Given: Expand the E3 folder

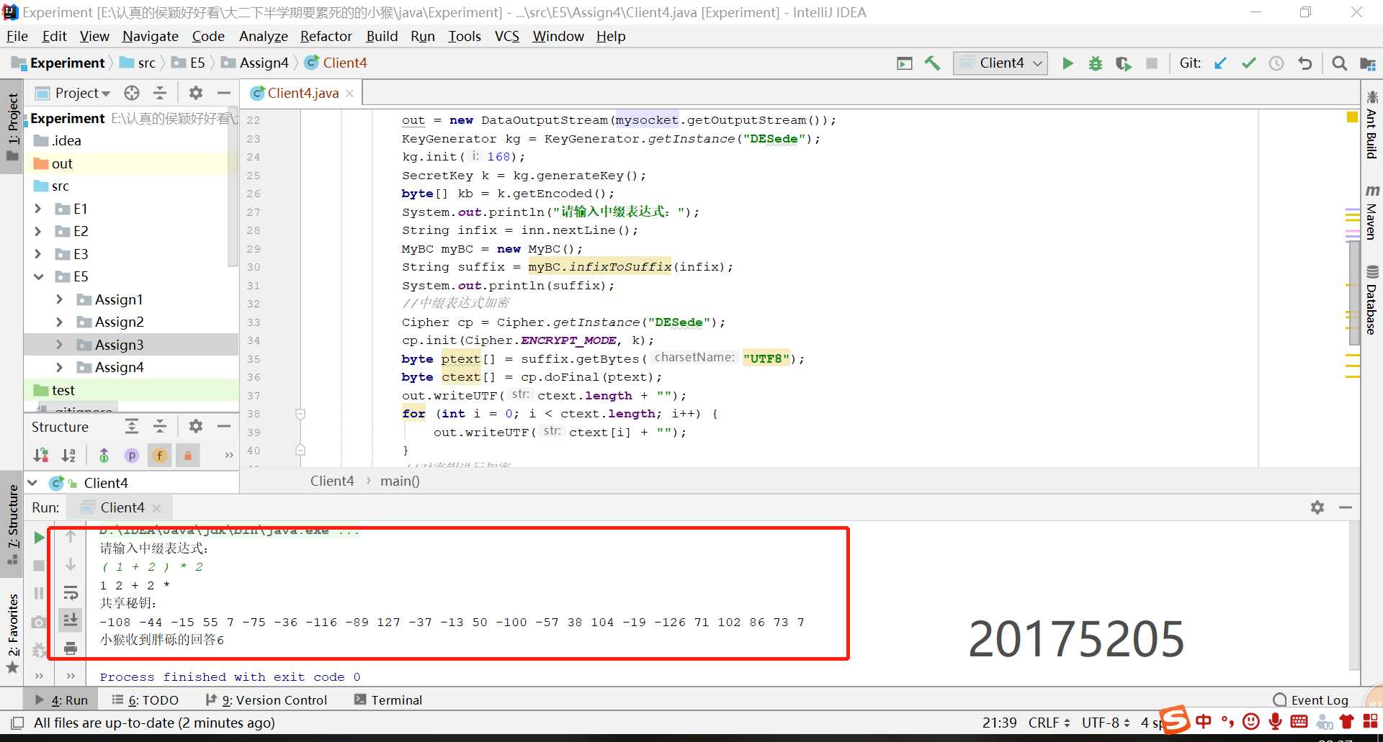Looking at the screenshot, I should pos(38,254).
